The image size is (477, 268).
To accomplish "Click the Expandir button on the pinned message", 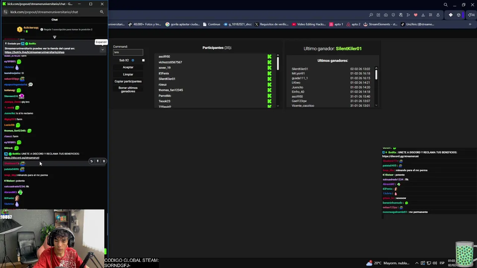I will click(101, 42).
